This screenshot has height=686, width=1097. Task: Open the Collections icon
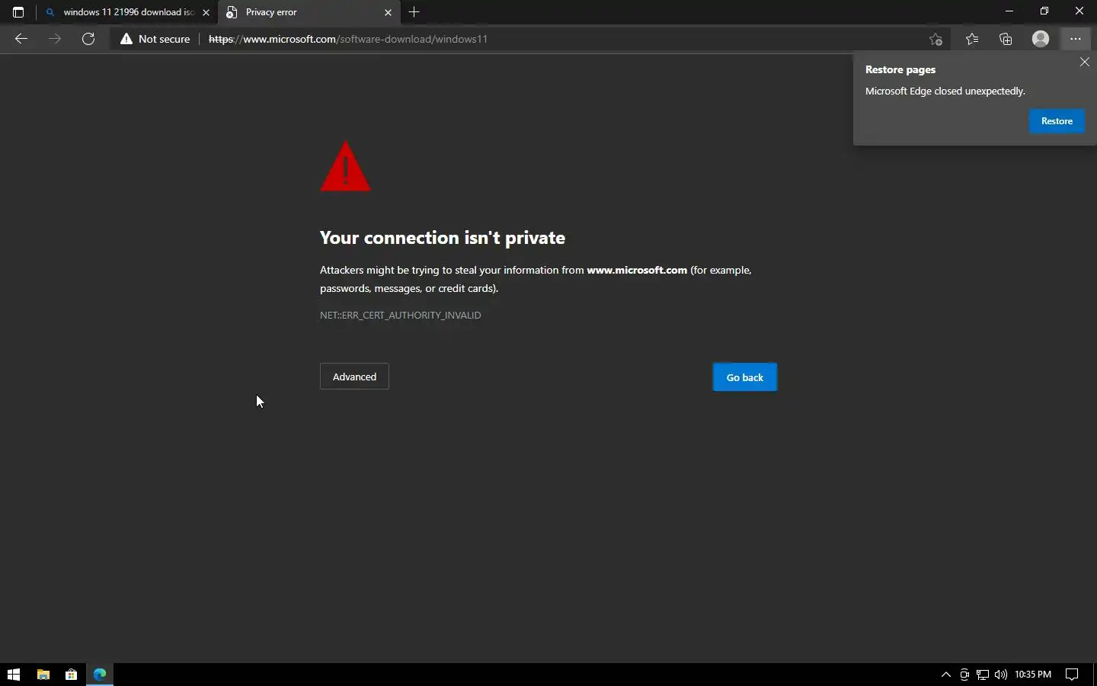tap(1006, 39)
